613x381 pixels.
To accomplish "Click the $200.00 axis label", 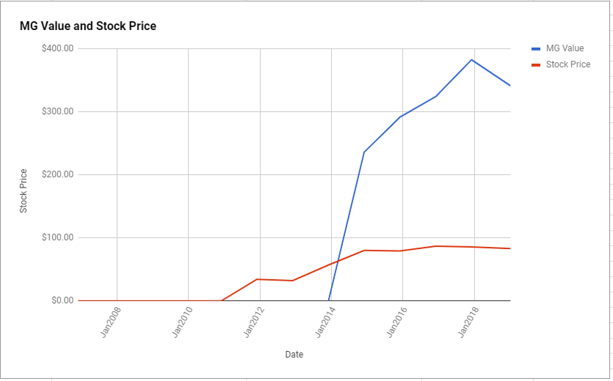I will click(58, 174).
